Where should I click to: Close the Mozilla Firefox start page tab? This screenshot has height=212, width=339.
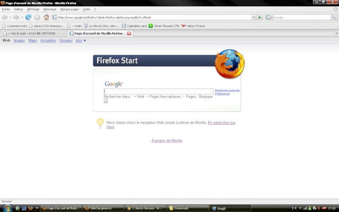coord(129,33)
